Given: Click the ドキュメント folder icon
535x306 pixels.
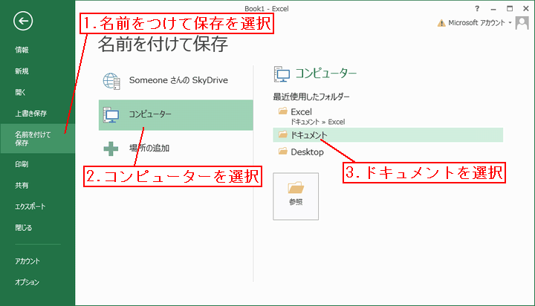Looking at the screenshot, I should [x=282, y=134].
